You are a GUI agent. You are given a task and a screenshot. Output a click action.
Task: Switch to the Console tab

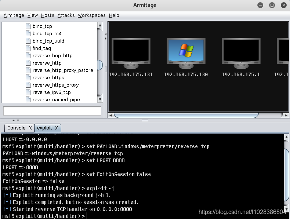17,128
